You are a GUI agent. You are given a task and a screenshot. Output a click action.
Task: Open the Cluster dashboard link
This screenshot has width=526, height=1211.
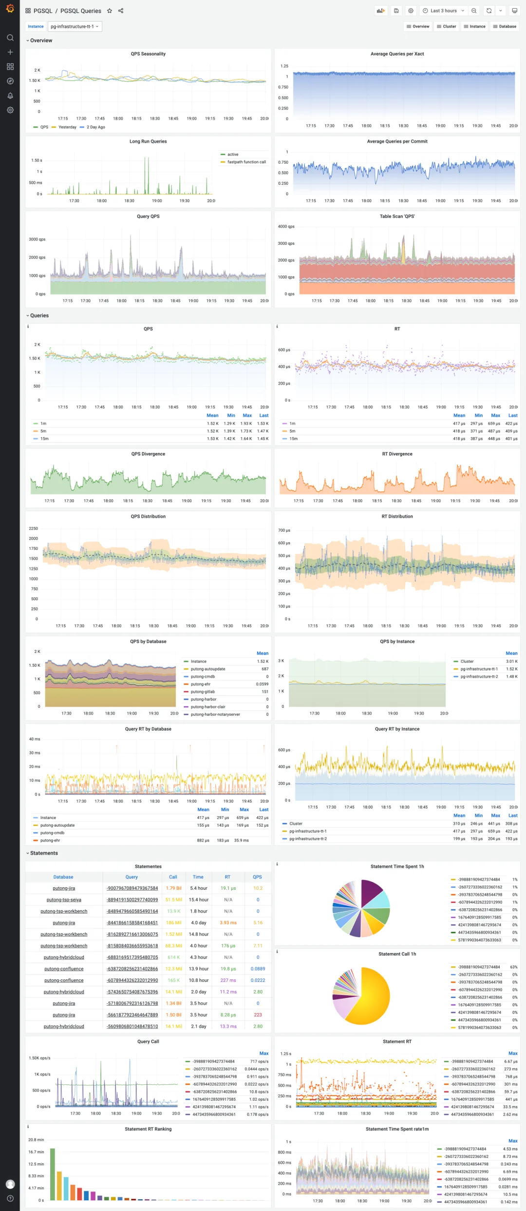[447, 27]
